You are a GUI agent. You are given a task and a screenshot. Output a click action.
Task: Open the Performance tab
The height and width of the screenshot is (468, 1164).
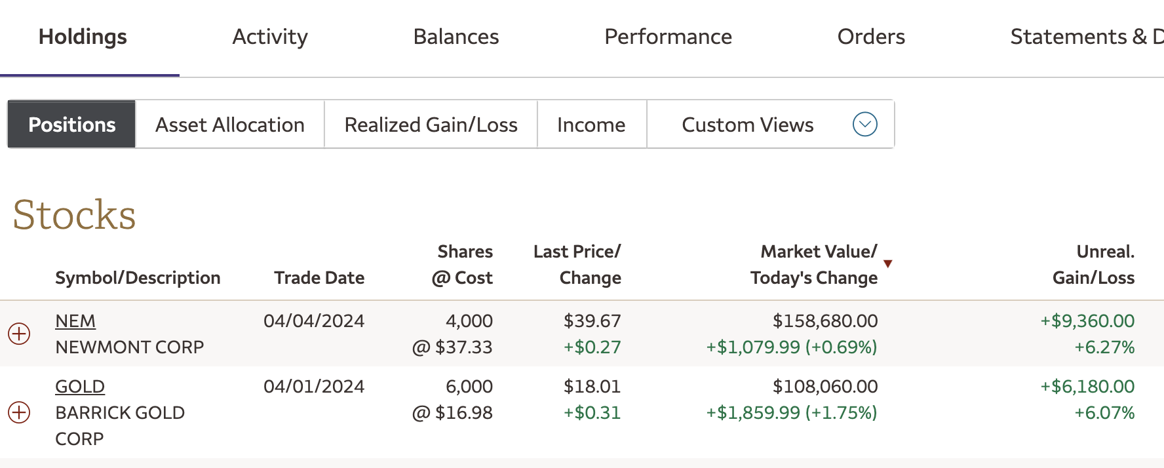point(668,37)
